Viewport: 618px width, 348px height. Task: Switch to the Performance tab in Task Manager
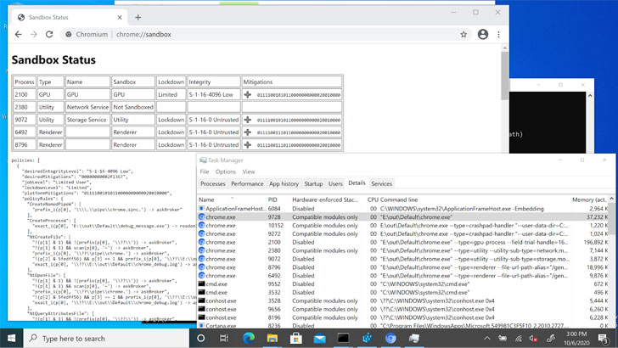click(x=247, y=183)
